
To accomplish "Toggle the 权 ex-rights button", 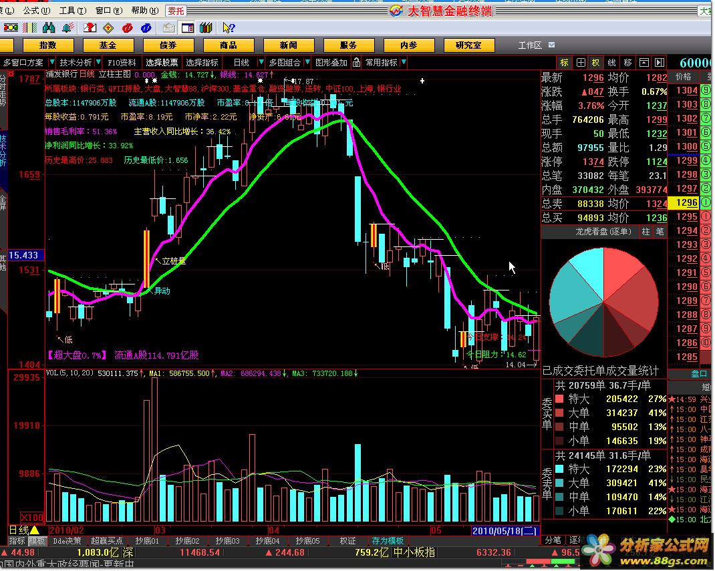I will pyautogui.click(x=596, y=62).
